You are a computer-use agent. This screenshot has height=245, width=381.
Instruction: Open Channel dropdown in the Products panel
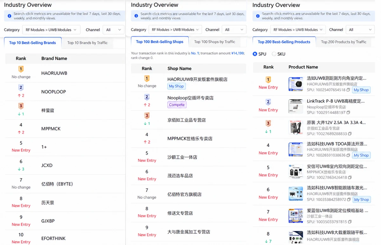pyautogui.click(x=360, y=30)
